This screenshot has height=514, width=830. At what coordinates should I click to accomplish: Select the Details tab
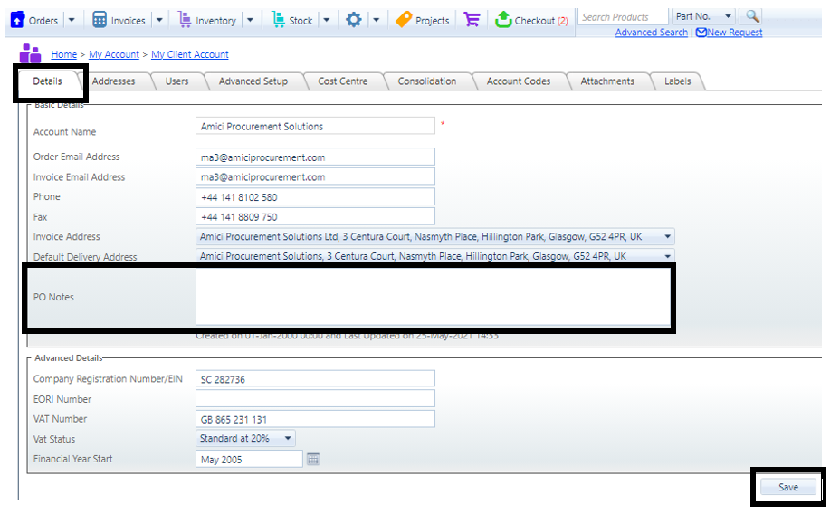click(48, 81)
